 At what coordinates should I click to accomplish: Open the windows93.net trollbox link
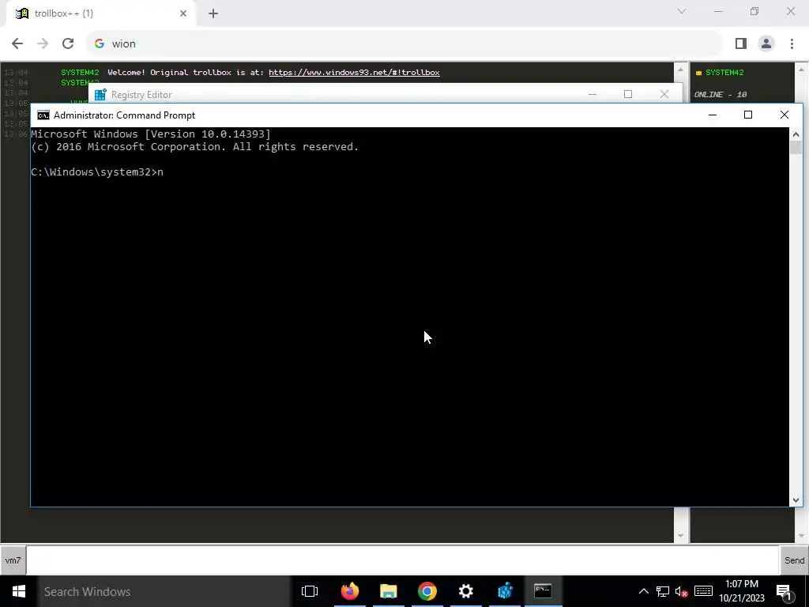(x=354, y=72)
